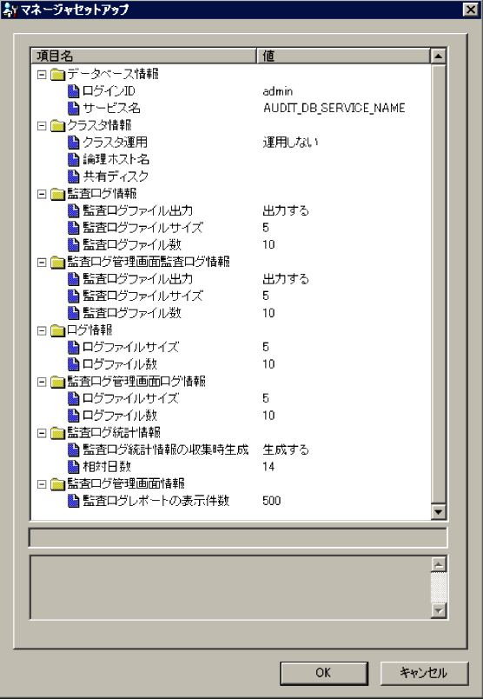
Task: Select ログファイルサイズ icon under 監査ログ管理画面ログ情報
Action: pyautogui.click(x=73, y=398)
